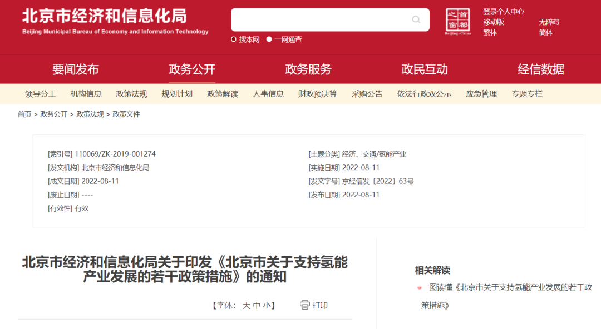Switch to 繁体 traditional Chinese
The width and height of the screenshot is (601, 329).
click(490, 32)
